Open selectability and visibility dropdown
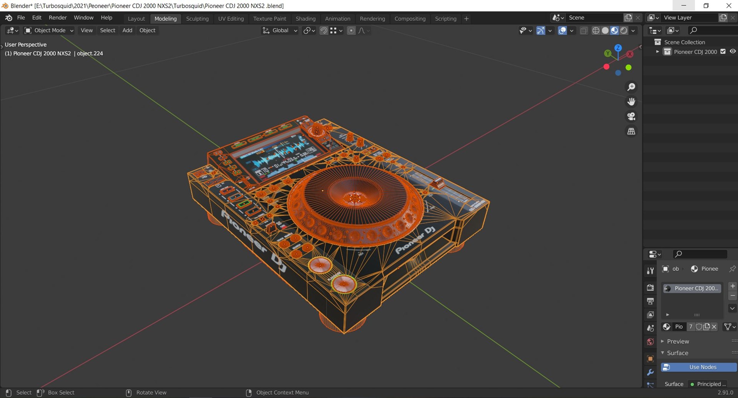The width and height of the screenshot is (738, 398). coord(525,30)
